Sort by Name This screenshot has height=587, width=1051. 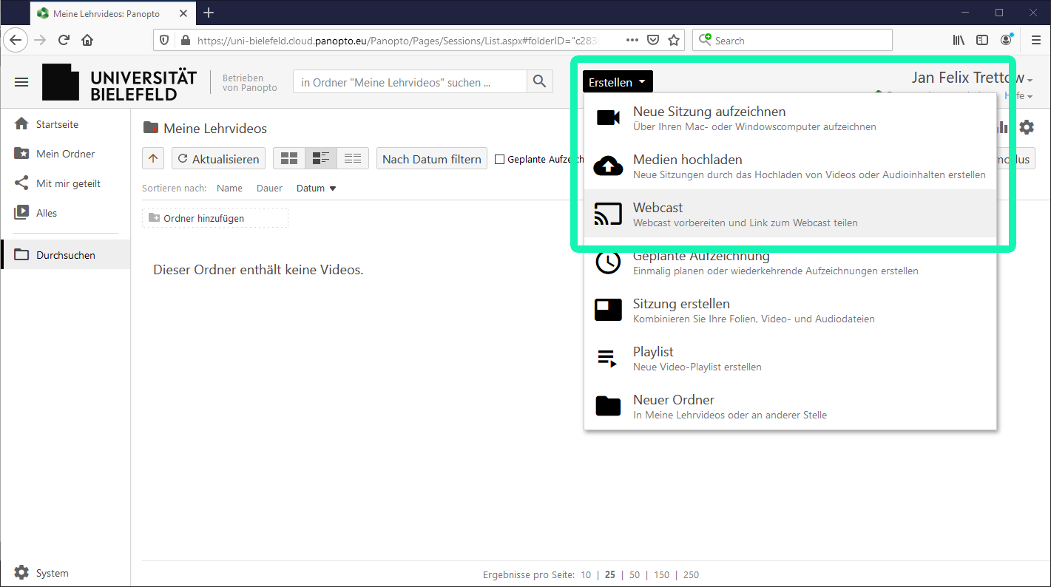click(229, 189)
